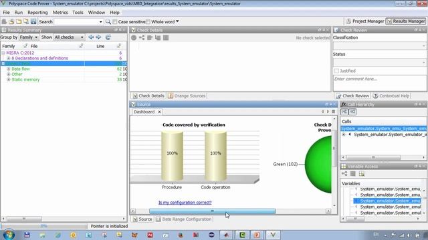
Task: Click the magnifier search icon
Action: (x=108, y=21)
